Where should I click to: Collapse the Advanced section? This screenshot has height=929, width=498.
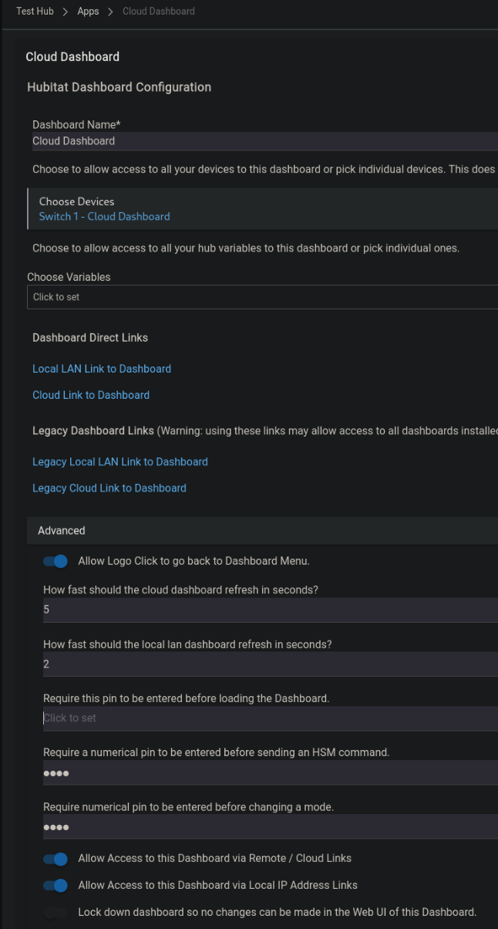click(62, 530)
